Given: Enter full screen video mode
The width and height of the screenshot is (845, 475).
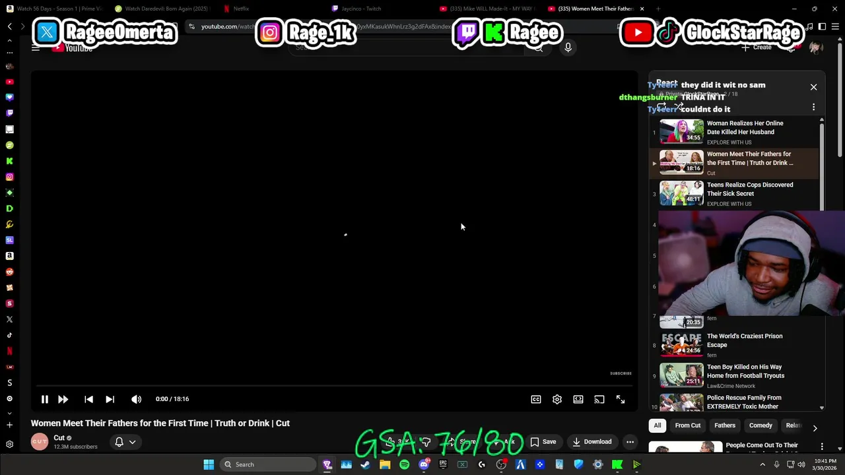Looking at the screenshot, I should [x=621, y=399].
